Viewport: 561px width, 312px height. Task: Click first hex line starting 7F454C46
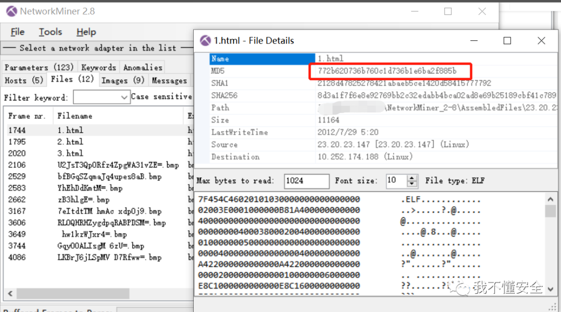(x=279, y=200)
